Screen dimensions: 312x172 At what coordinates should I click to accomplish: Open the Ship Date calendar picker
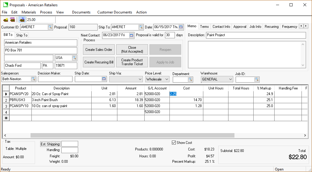point(104,79)
